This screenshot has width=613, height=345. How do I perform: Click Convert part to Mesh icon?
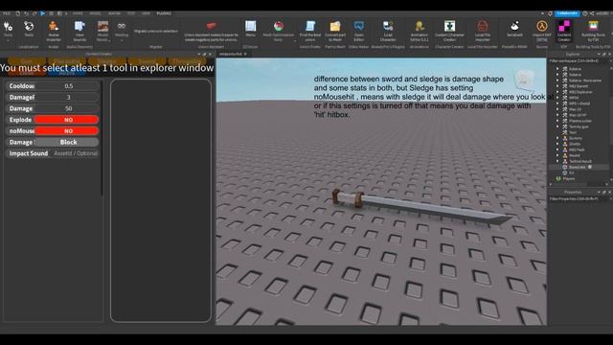tap(335, 26)
